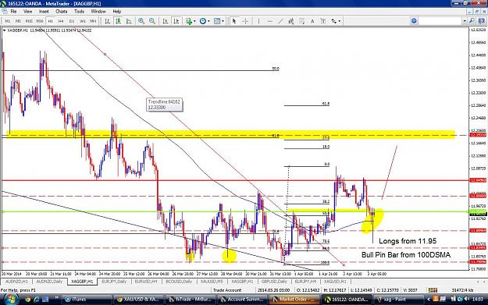Select candlestick chart display icon
The image size is (488, 305).
tap(118, 21)
